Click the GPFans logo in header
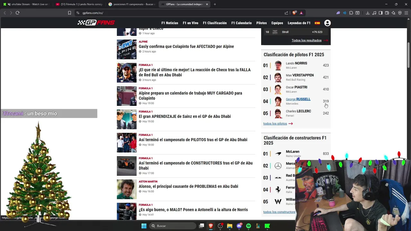 point(96,23)
